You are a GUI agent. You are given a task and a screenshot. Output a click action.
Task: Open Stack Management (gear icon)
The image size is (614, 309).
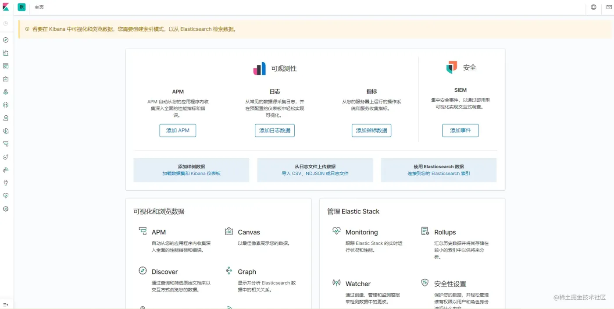pos(6,209)
